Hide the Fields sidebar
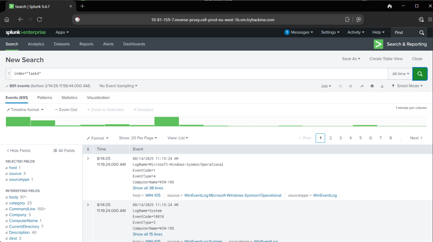Image resolution: width=433 pixels, height=242 pixels. click(x=19, y=150)
